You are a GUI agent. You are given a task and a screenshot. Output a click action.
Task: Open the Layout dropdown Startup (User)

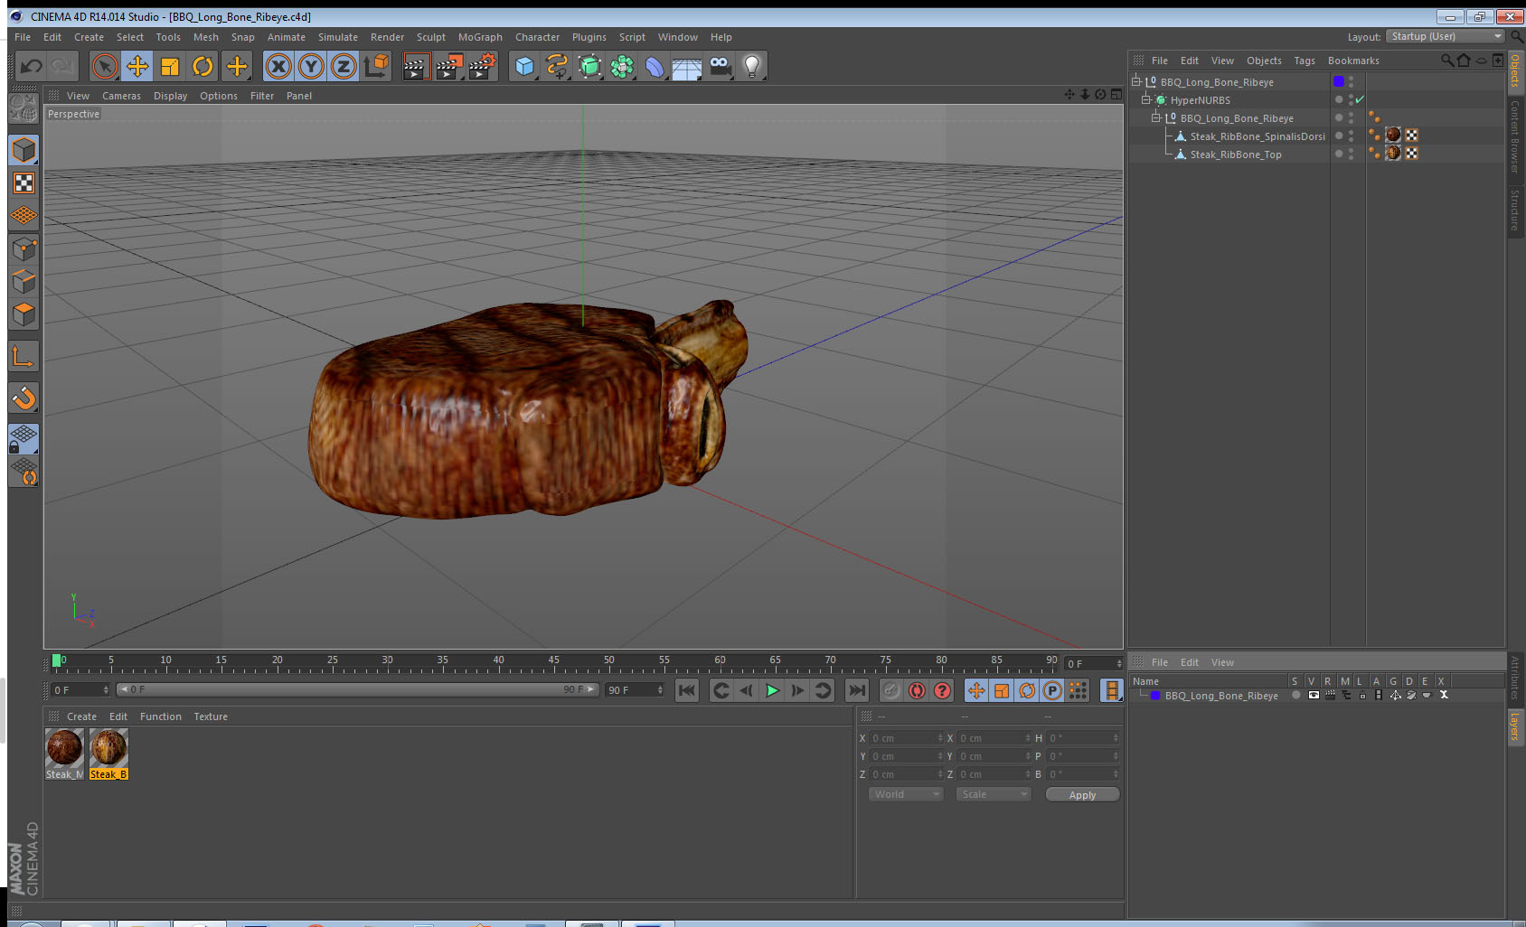[1444, 36]
